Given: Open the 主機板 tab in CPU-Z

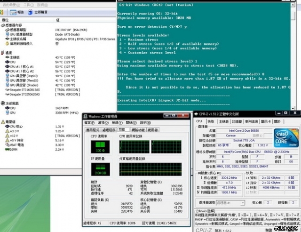Looking at the screenshot, I should [x=224, y=121].
